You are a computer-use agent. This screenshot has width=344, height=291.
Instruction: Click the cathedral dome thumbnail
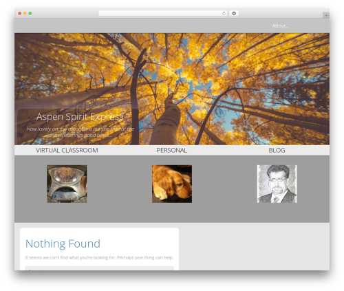67,184
